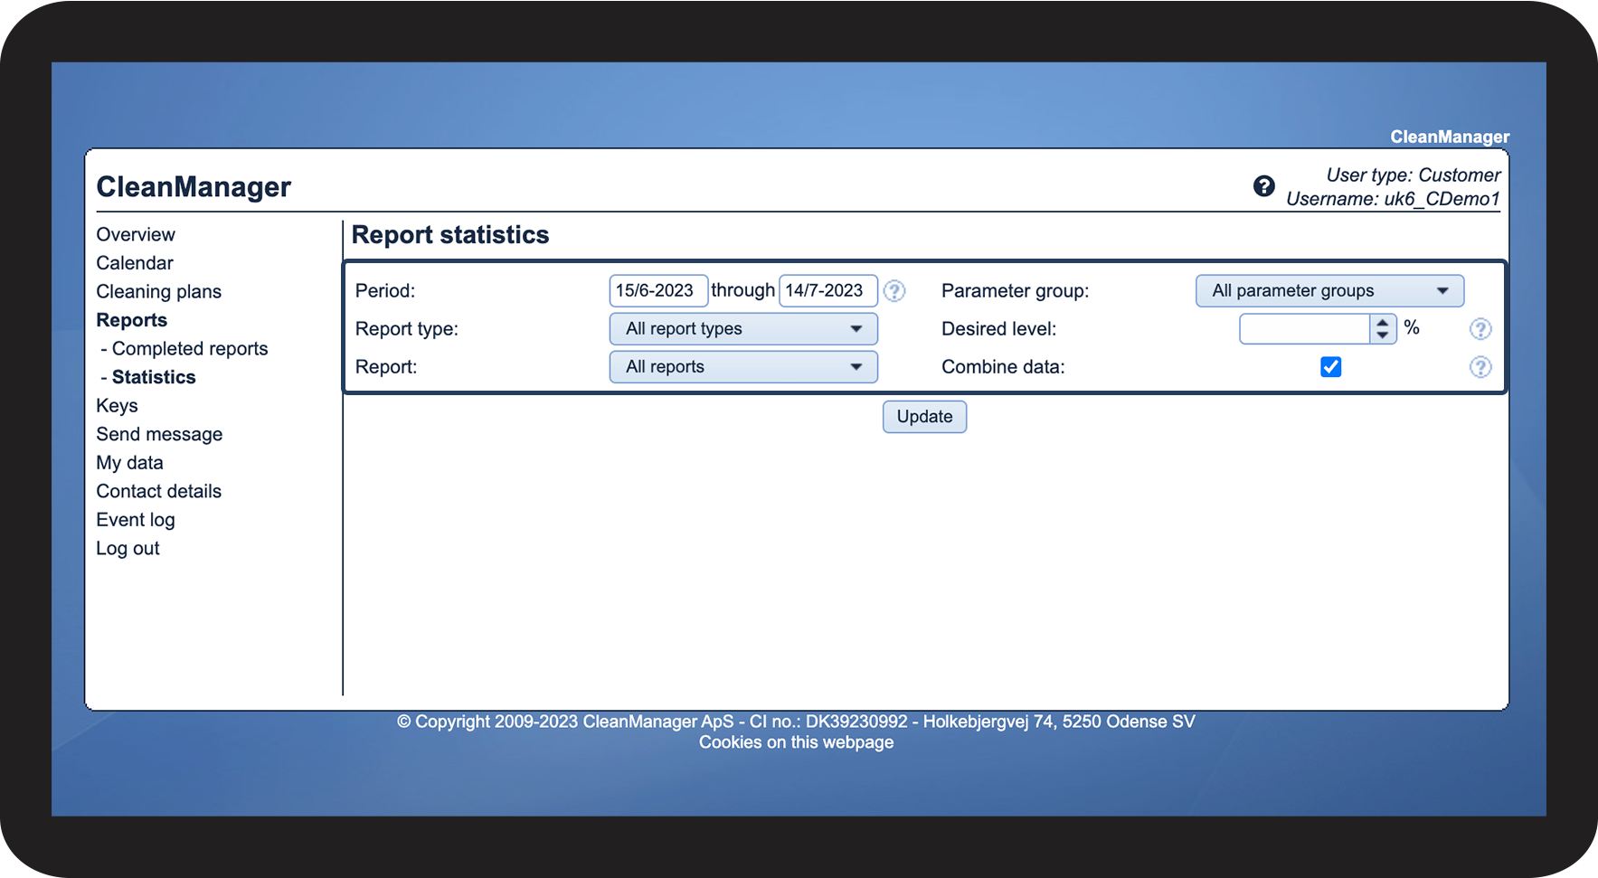Click the Combine data: label
The image size is (1598, 878).
[x=1003, y=367]
